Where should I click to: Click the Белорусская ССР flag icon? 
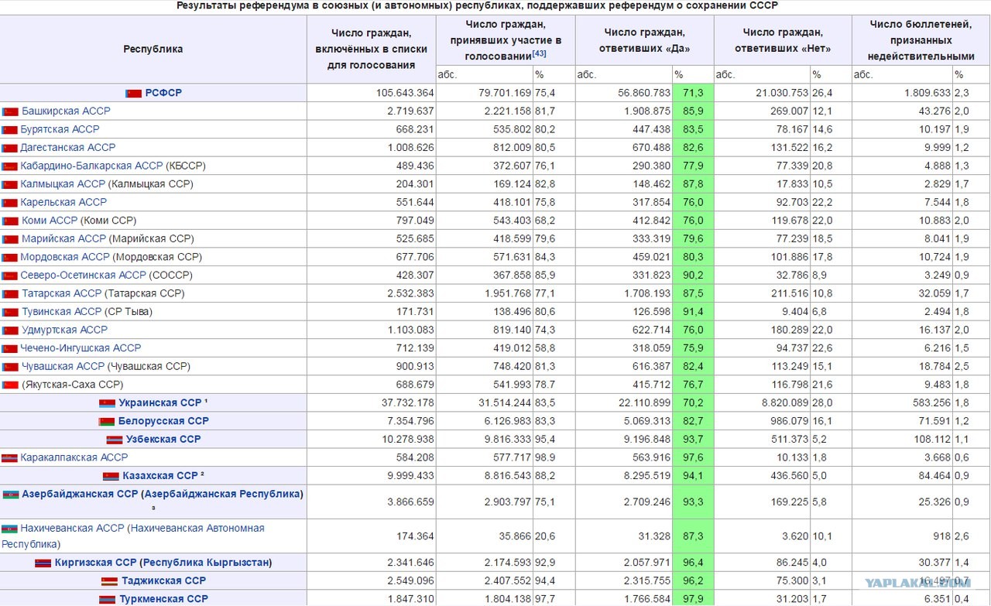point(106,422)
